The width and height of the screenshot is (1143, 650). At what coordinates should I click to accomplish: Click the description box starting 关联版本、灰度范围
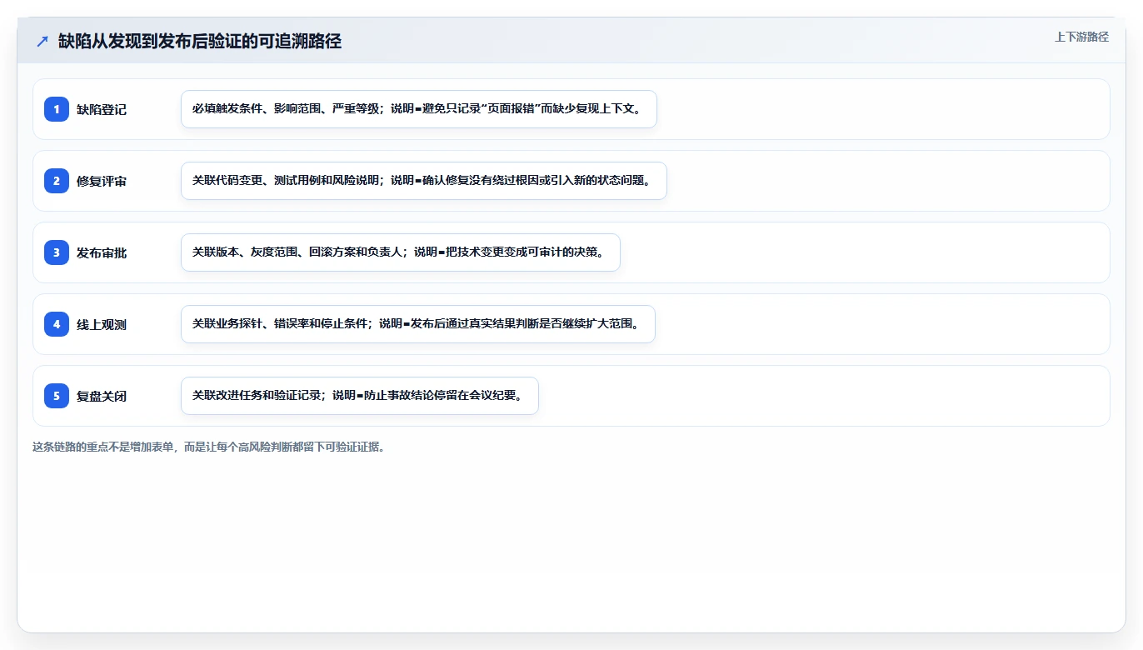point(401,252)
